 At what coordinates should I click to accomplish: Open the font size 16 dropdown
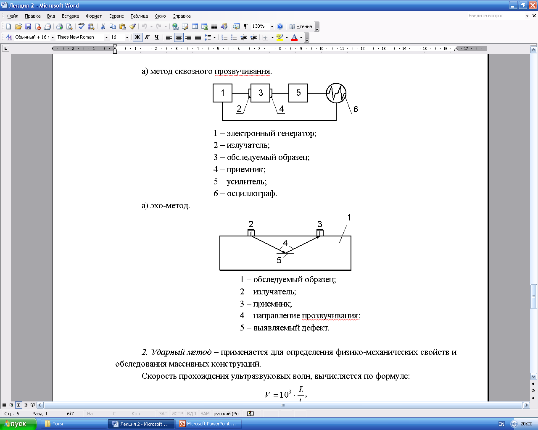click(127, 37)
